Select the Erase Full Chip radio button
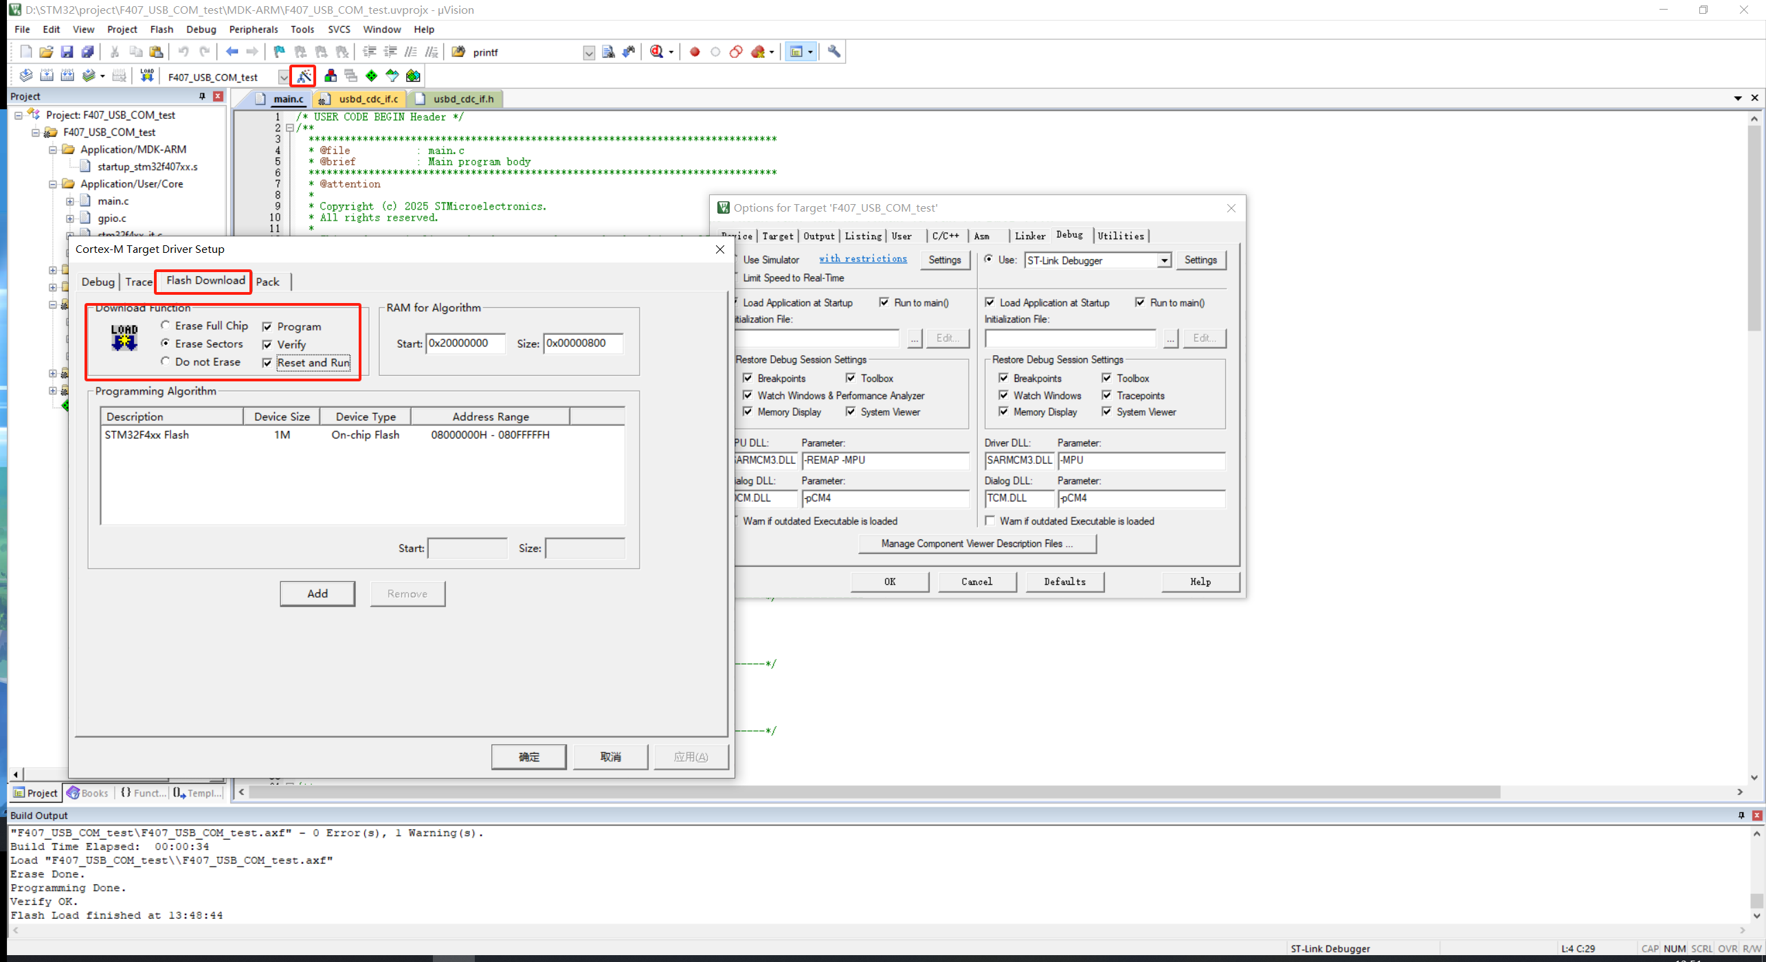Viewport: 1766px width, 962px height. click(x=166, y=325)
